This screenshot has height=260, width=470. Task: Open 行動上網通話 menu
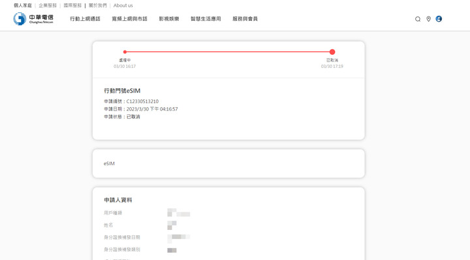(85, 19)
